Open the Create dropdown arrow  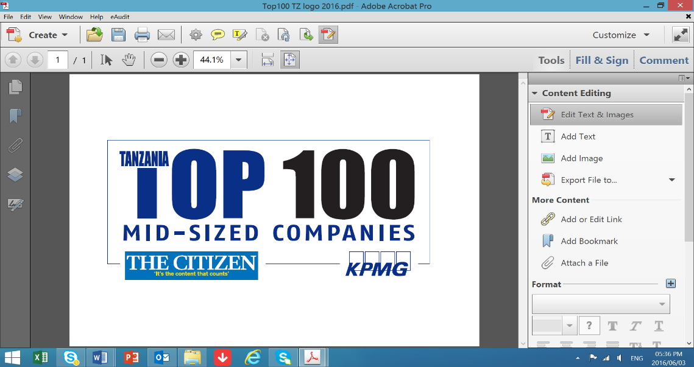65,35
